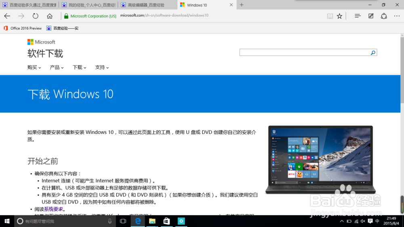Open Office 2016 Preview favorite
This screenshot has width=404, height=227.
tap(23, 28)
